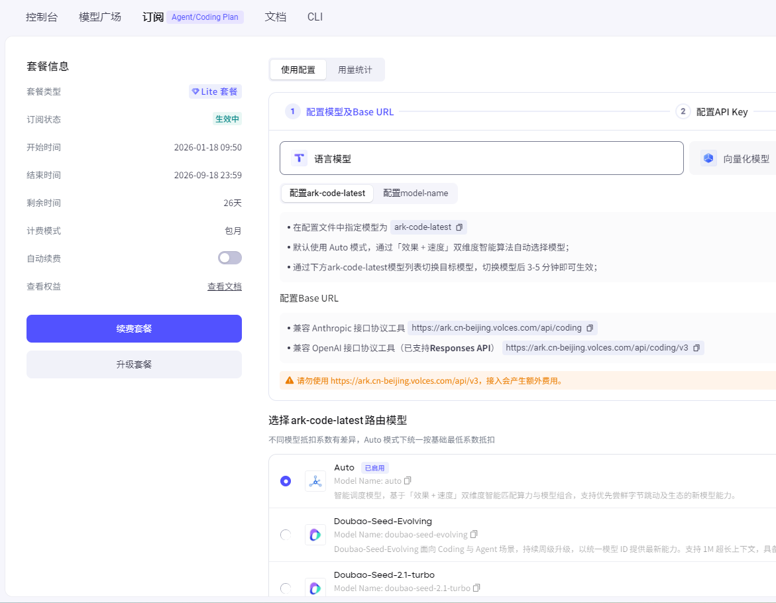This screenshot has height=603, width=776.
Task: Click the 选择 ark-code-latest 路由模型 heading
Action: 337,421
